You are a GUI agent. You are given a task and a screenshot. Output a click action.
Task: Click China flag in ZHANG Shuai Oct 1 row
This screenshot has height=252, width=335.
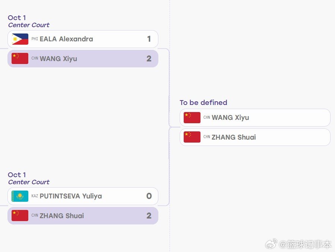point(20,216)
